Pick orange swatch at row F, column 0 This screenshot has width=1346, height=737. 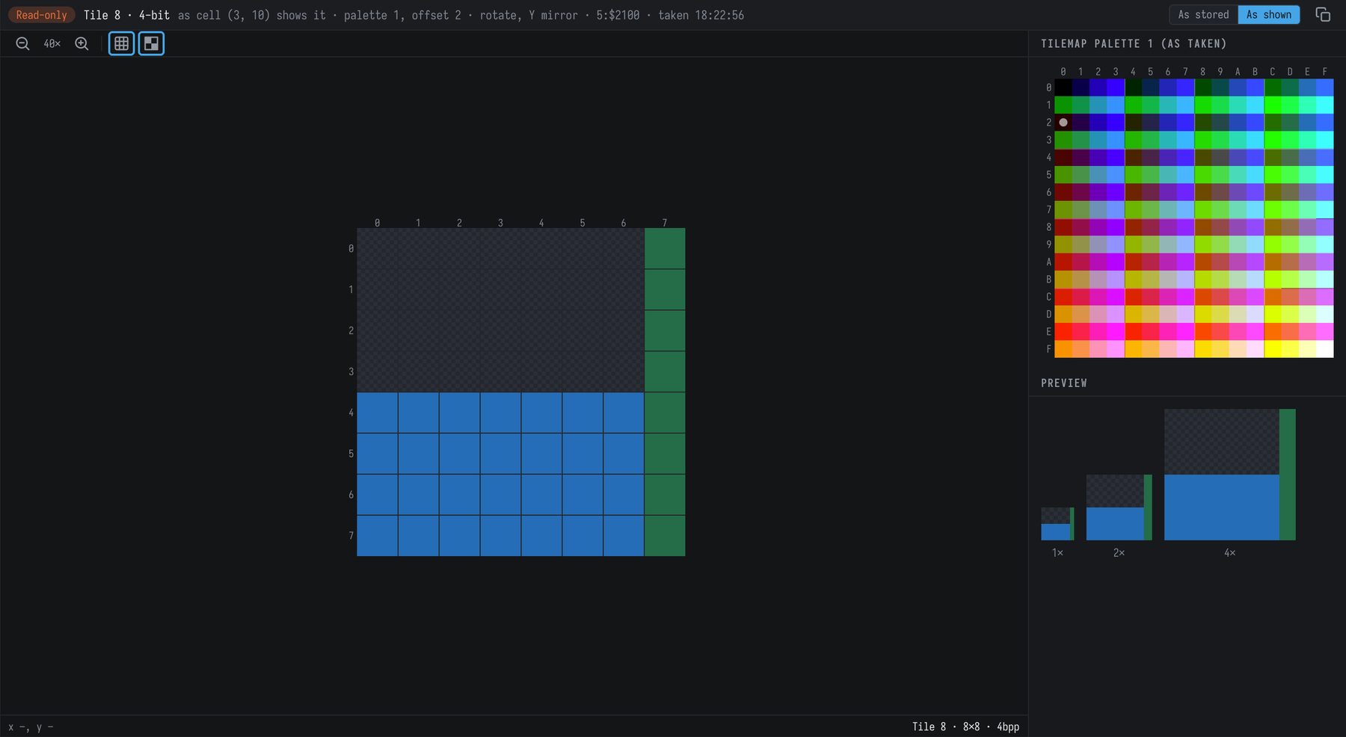(1063, 349)
